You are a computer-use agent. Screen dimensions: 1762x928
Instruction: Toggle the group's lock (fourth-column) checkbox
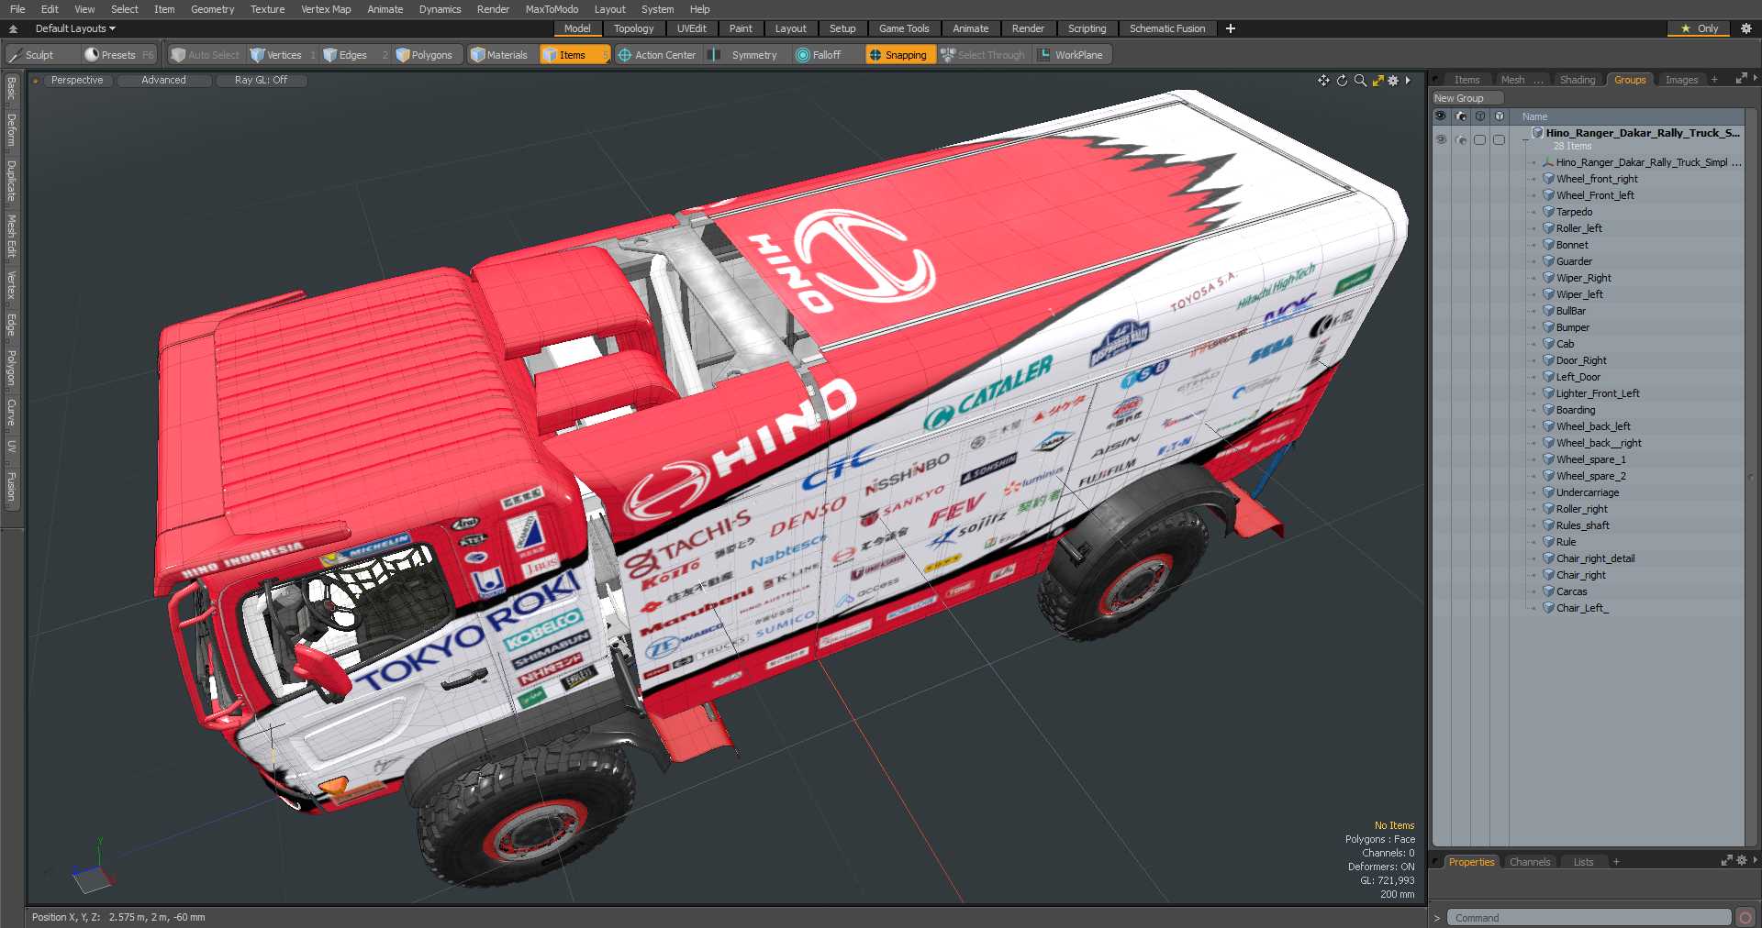coord(1500,140)
